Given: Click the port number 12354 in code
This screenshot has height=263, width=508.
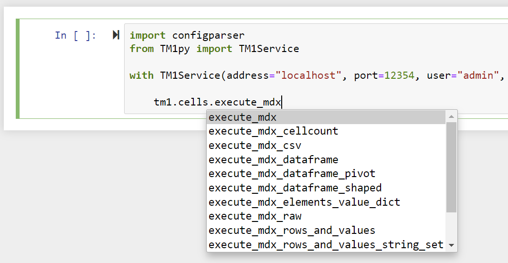Looking at the screenshot, I should tap(399, 75).
